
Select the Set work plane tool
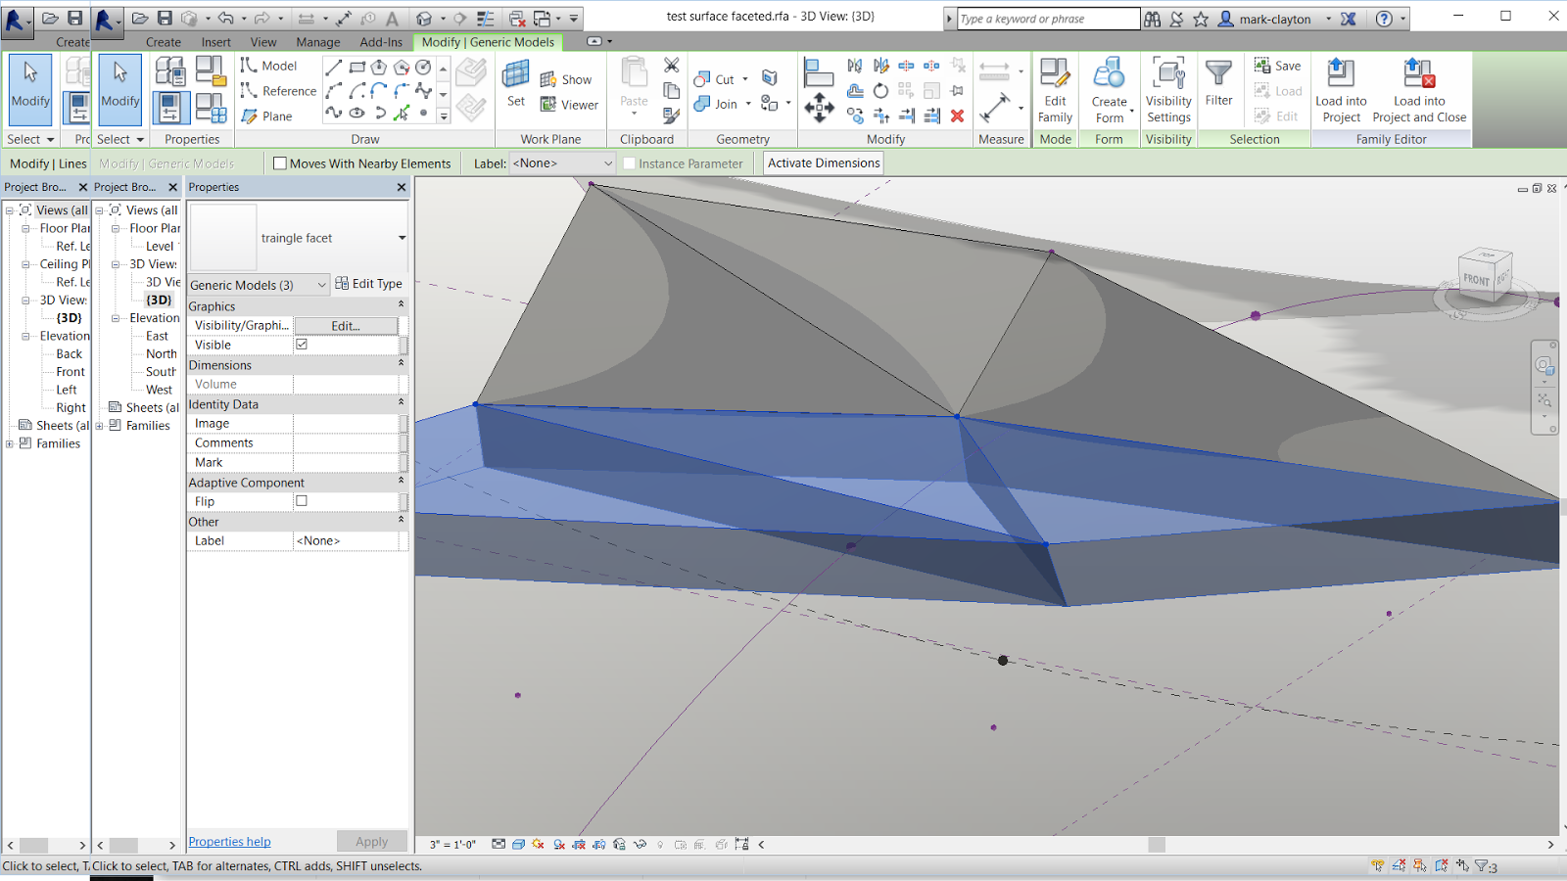coord(515,86)
